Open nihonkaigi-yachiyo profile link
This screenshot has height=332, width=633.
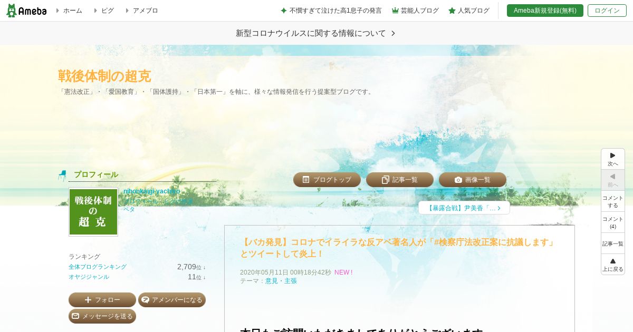152,191
